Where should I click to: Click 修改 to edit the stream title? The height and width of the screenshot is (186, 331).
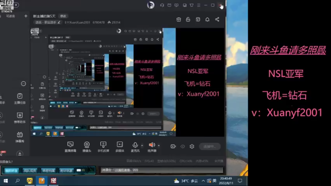point(63,16)
